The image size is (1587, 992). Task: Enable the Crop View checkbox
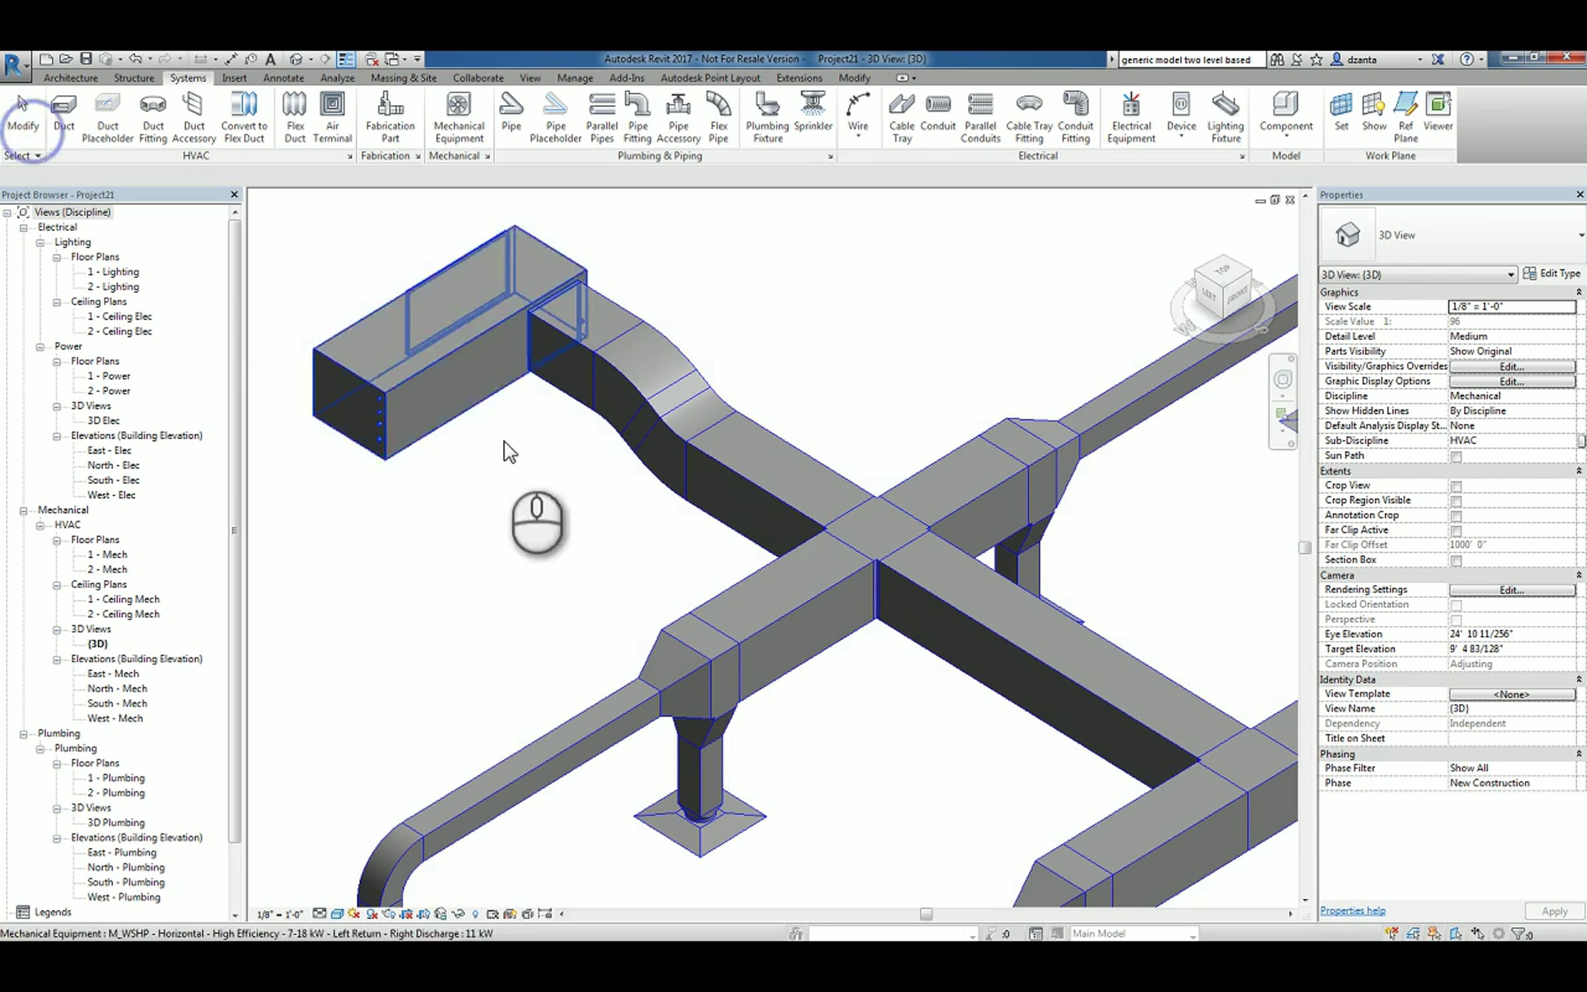click(1455, 486)
